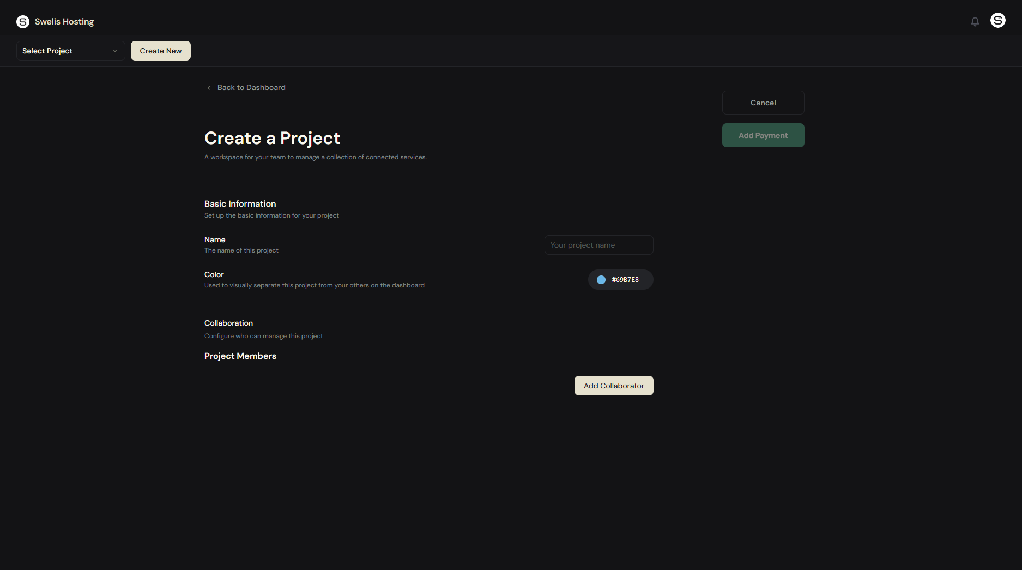Click the Swelis Hosting brand name text
This screenshot has height=570, width=1022.
[x=64, y=22]
